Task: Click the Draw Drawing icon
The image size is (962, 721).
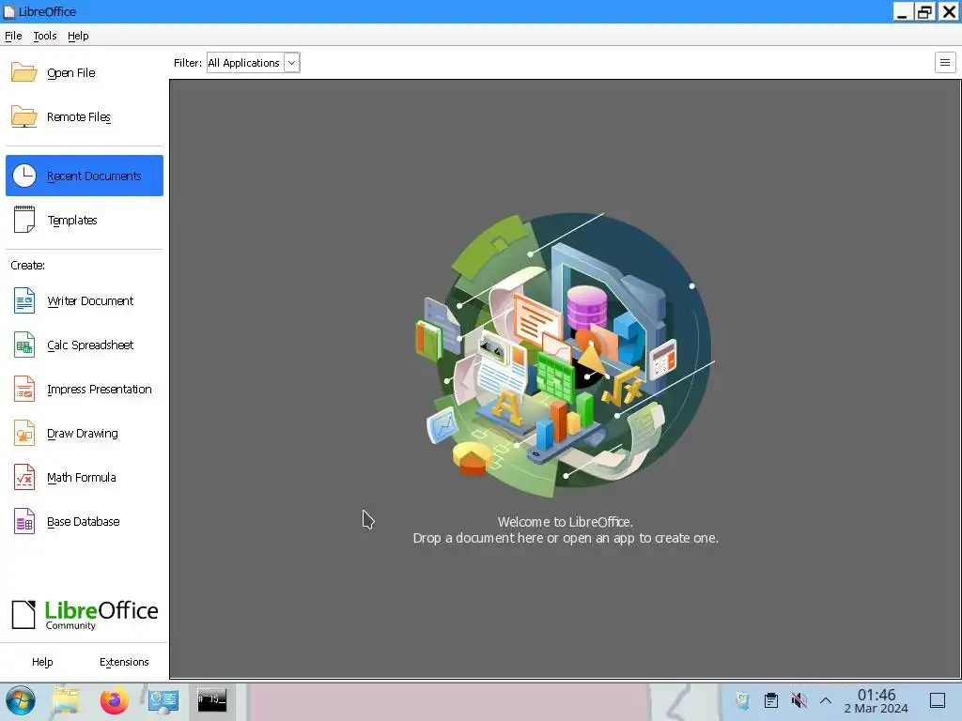Action: pyautogui.click(x=24, y=433)
